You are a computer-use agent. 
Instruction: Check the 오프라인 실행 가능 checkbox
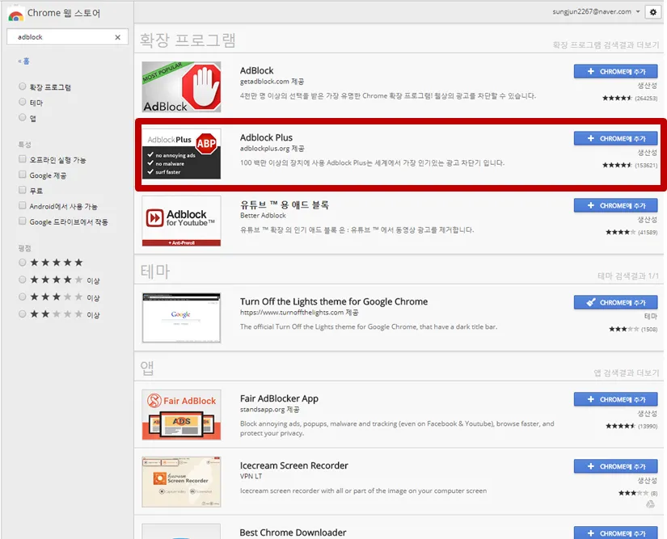22,159
